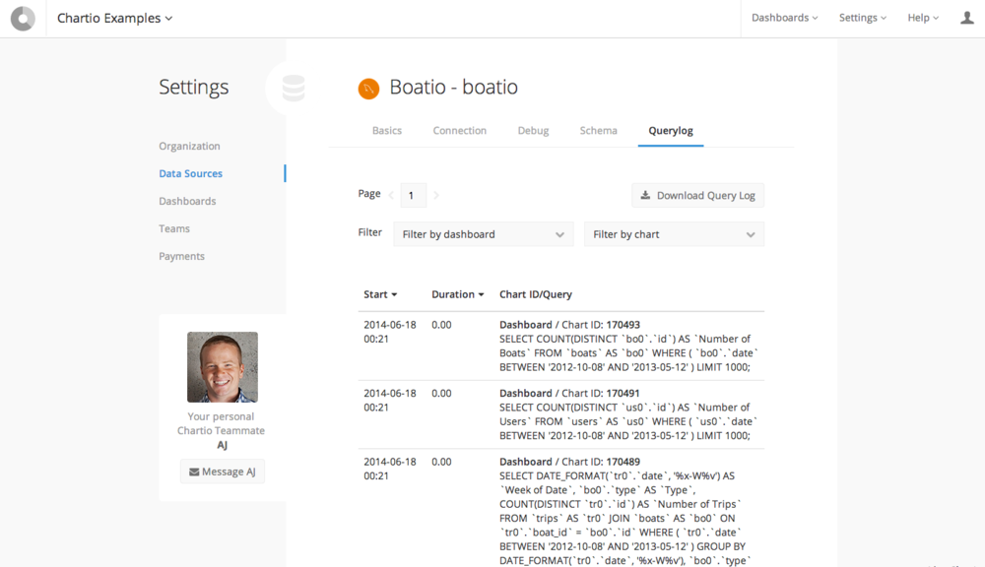The width and height of the screenshot is (985, 567).
Task: Click the Boatio - boatio heading
Action: 453,87
